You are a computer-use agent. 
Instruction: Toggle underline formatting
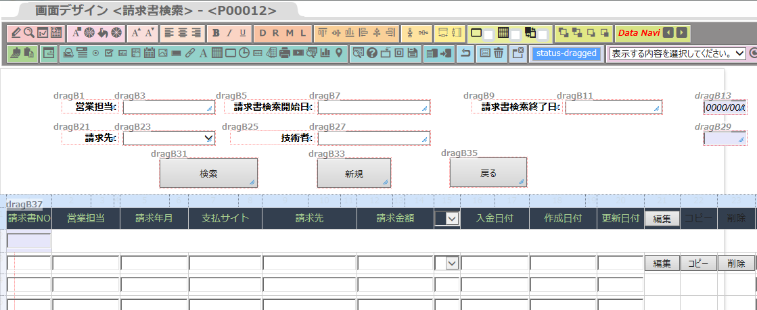coord(243,33)
